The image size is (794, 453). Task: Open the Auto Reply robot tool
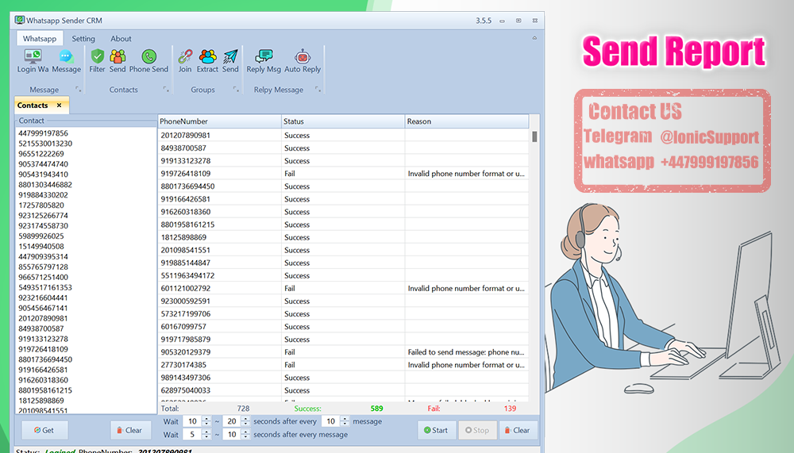pyautogui.click(x=303, y=61)
